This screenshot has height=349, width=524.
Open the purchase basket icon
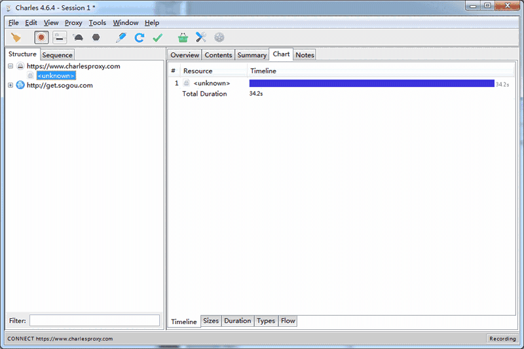click(x=183, y=37)
